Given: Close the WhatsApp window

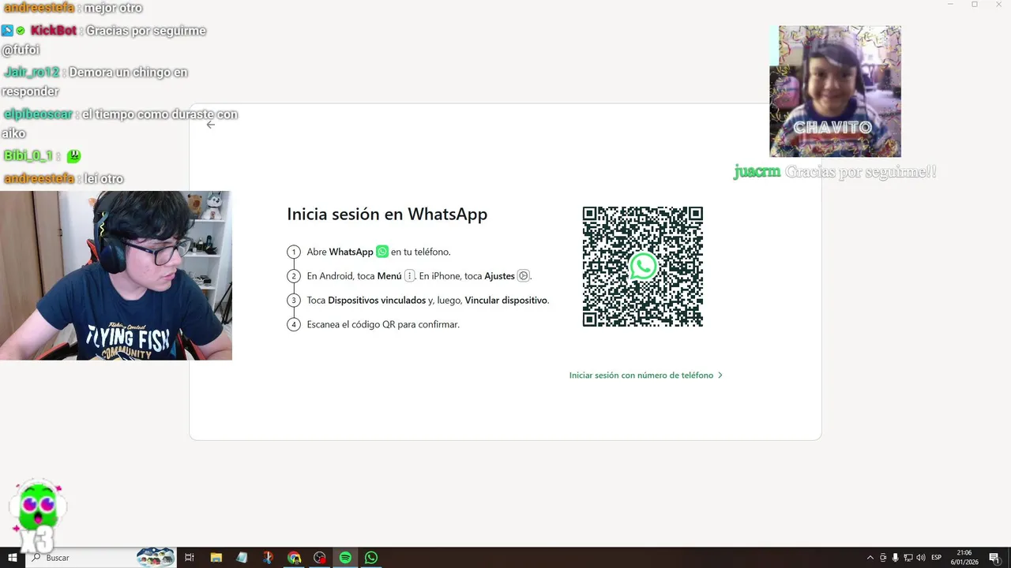Looking at the screenshot, I should (x=998, y=5).
